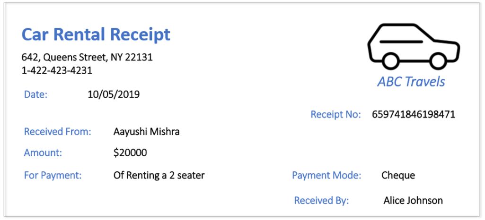
Task: Select the name Aayushi Mishra
Action: point(147,132)
